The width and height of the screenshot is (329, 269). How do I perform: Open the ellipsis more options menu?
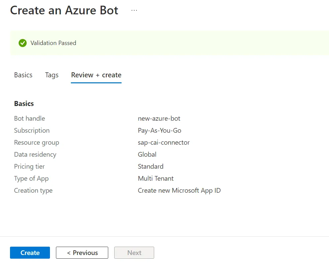(x=134, y=10)
